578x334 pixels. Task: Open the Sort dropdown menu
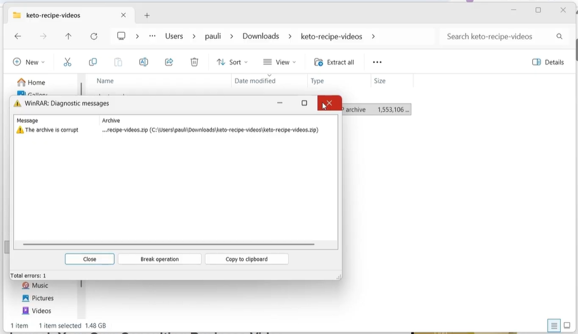tap(232, 62)
